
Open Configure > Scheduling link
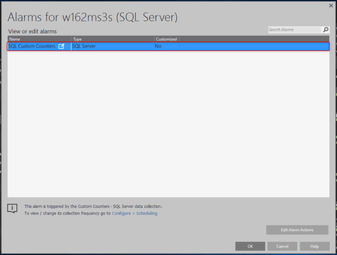tap(134, 213)
